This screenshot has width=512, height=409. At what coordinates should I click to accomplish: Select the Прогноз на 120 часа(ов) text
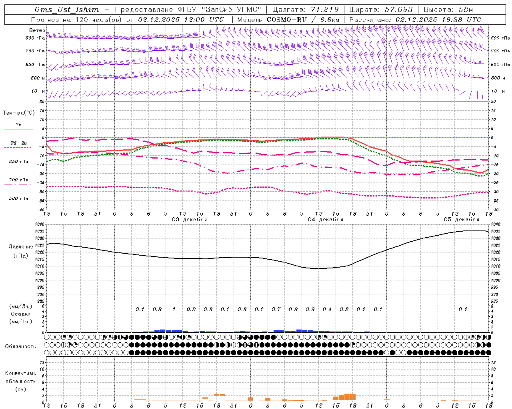[x=77, y=20]
